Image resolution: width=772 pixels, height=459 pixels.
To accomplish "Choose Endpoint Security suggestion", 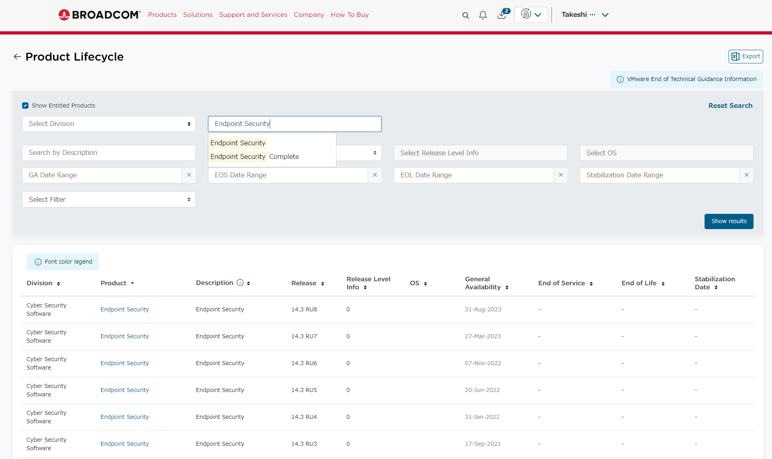I will pyautogui.click(x=238, y=143).
